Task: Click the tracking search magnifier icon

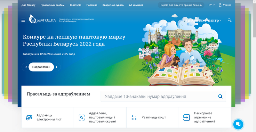Action: tap(220, 96)
